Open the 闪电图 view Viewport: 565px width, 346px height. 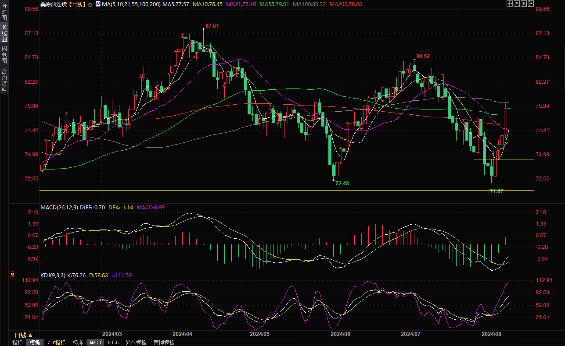point(4,55)
